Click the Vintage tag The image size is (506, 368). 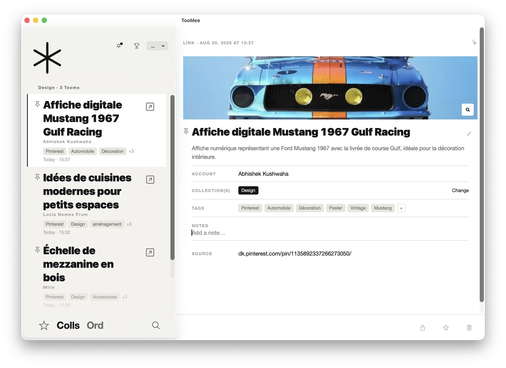358,208
